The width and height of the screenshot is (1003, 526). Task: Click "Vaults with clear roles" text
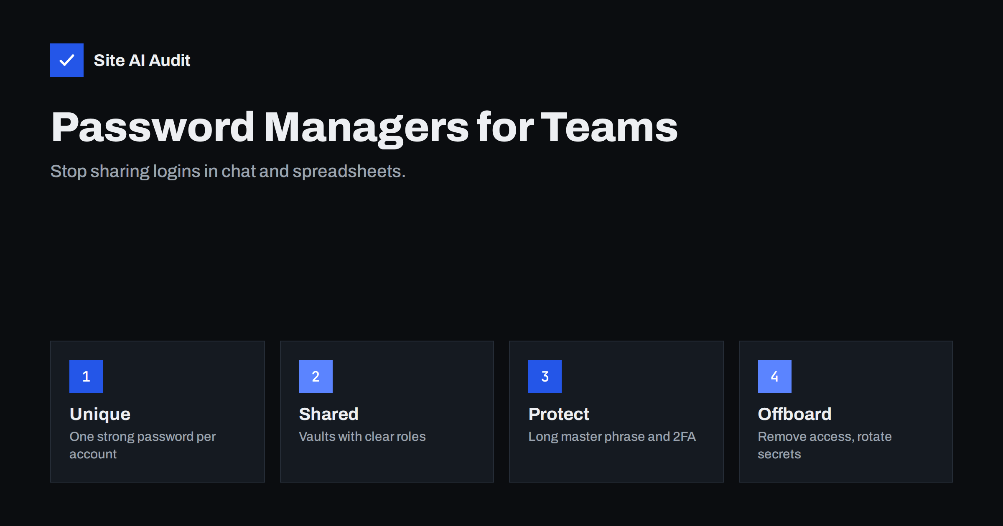(362, 436)
